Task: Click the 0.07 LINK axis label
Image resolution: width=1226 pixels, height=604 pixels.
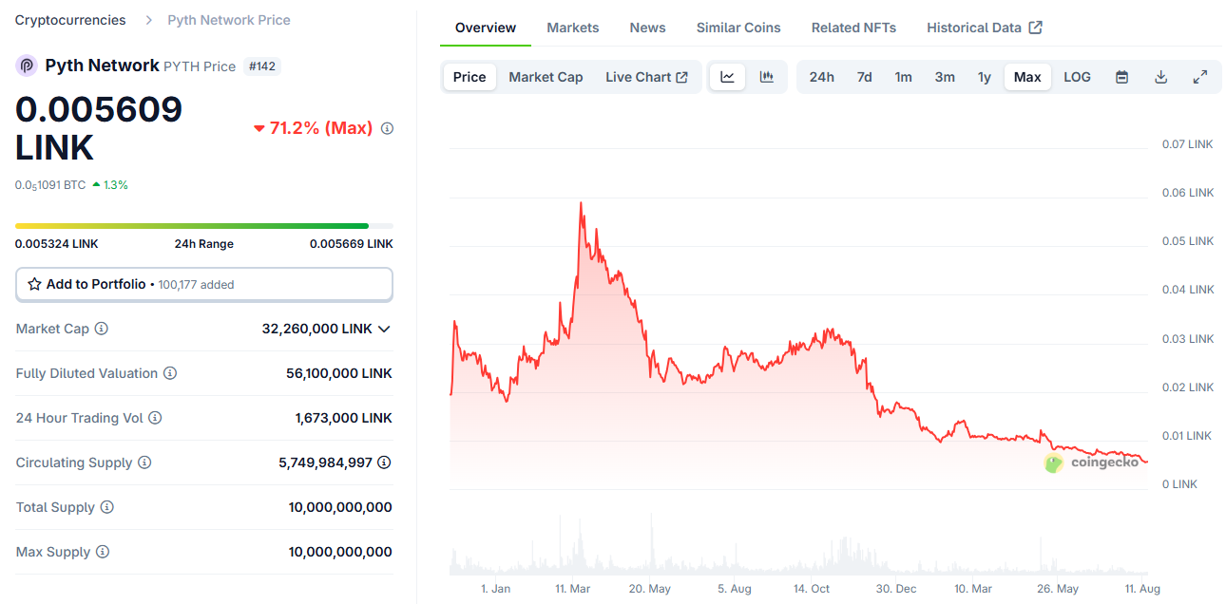Action: [x=1188, y=144]
